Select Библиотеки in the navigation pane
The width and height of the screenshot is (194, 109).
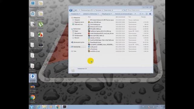point(77,29)
